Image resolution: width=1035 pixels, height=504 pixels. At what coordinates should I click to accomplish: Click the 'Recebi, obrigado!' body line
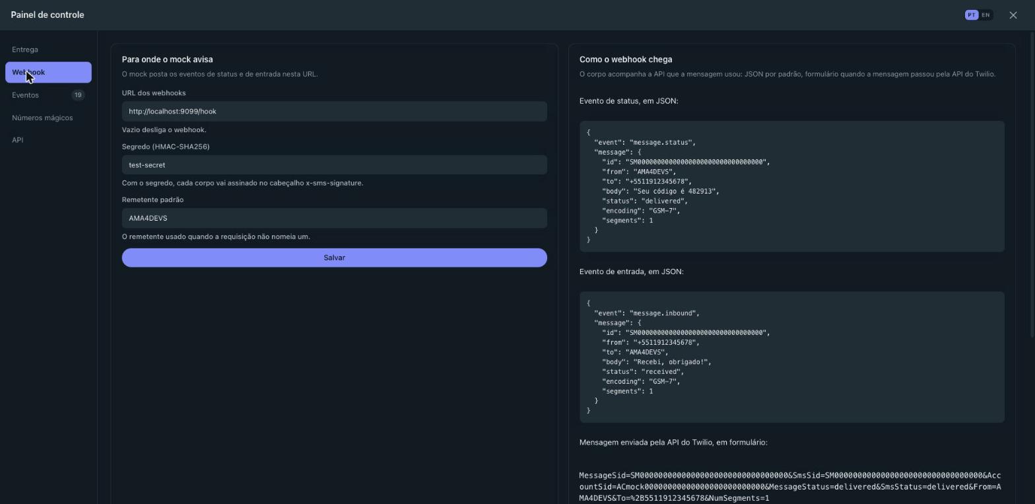pyautogui.click(x=656, y=362)
